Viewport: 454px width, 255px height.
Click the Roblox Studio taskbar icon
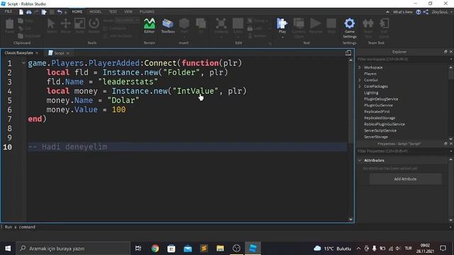tap(253, 249)
